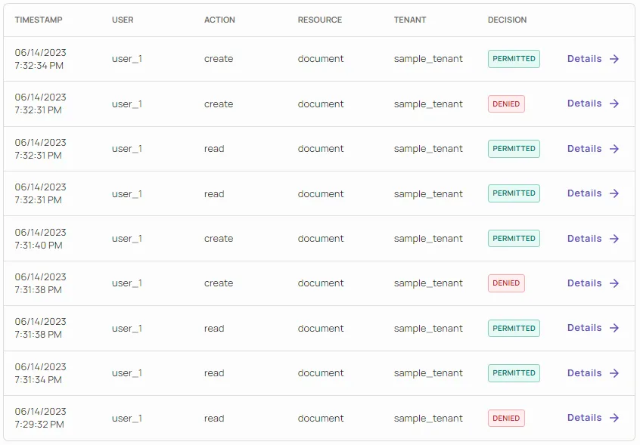Click the Decision column header

coord(507,20)
